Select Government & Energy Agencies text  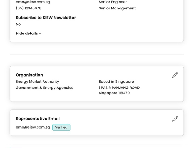(x=44, y=88)
